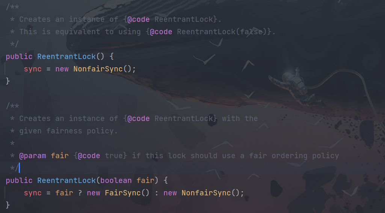
Task: Click 'ReentrantLock' in the no-argument constructor declaration
Action: pos(66,56)
